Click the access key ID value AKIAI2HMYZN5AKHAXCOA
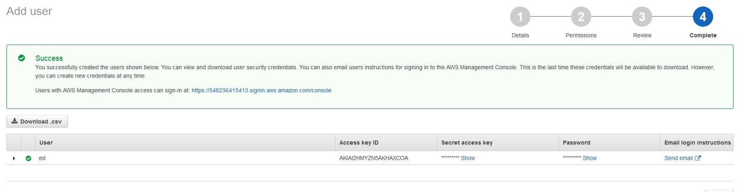The width and height of the screenshot is (740, 192). click(373, 158)
